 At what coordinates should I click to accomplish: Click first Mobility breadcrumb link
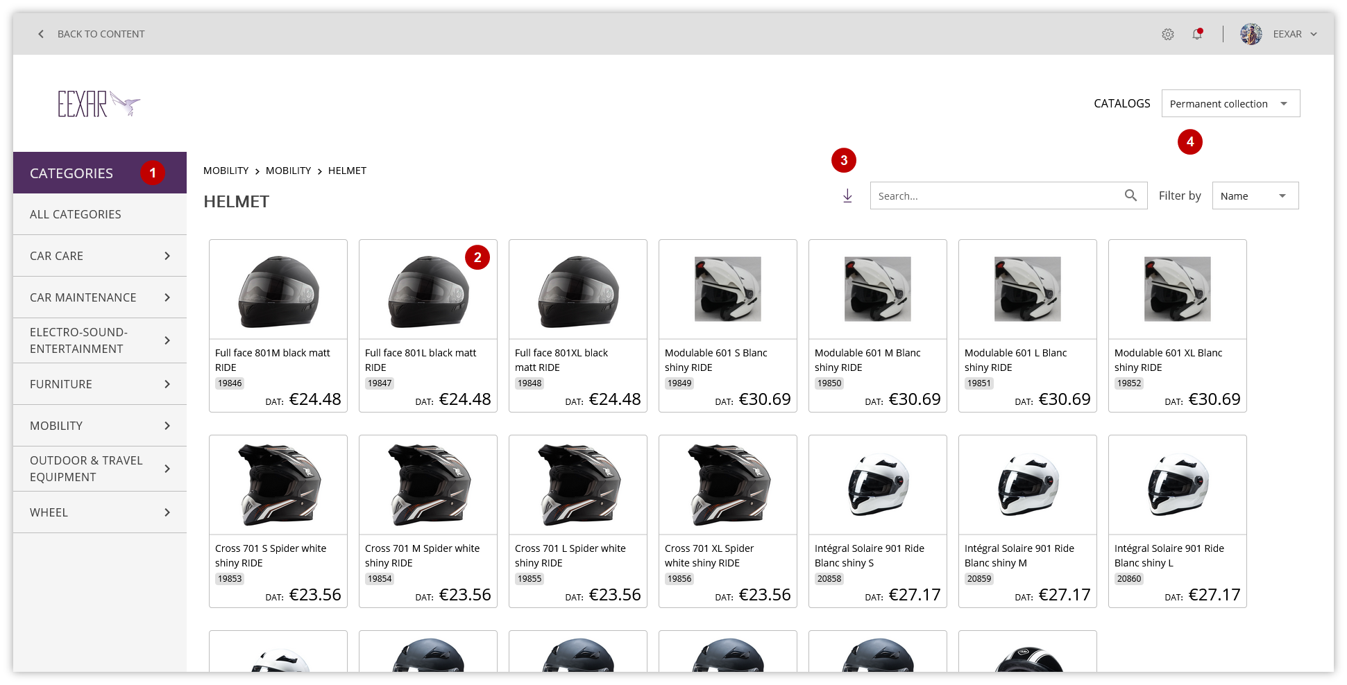coord(226,171)
